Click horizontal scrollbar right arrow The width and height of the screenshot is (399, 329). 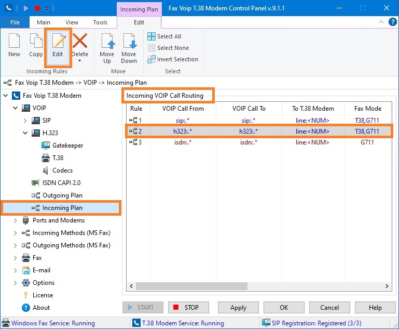tap(387, 286)
